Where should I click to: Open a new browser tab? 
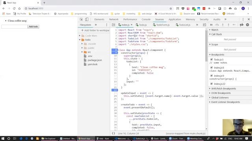pyautogui.click(x=44, y=3)
